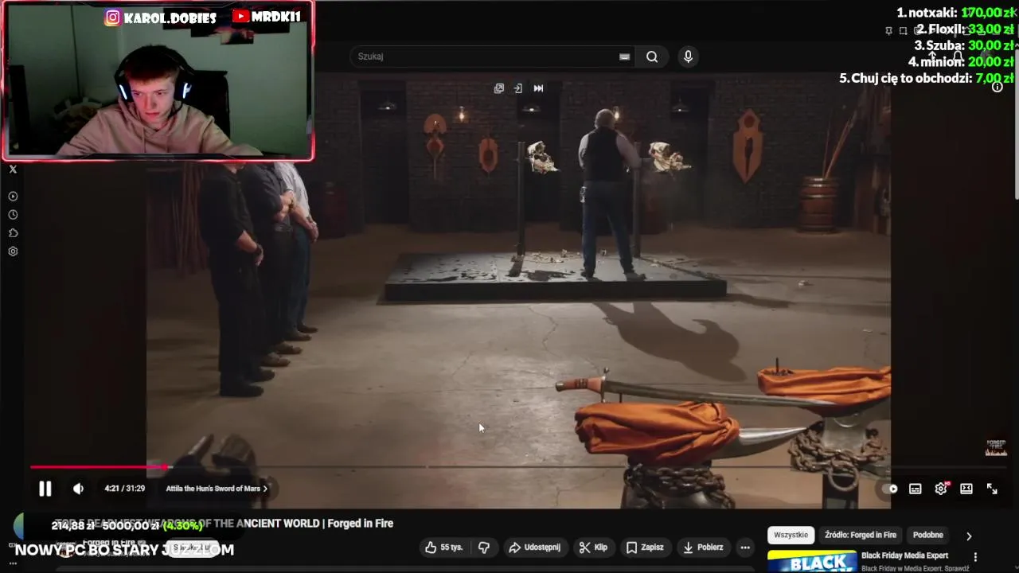Switch to theater mode

pyautogui.click(x=966, y=489)
